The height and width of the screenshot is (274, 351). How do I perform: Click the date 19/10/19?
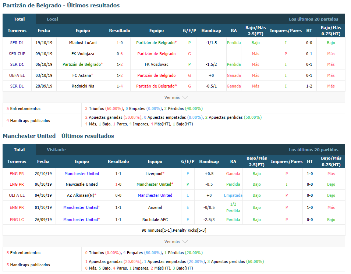(44, 43)
